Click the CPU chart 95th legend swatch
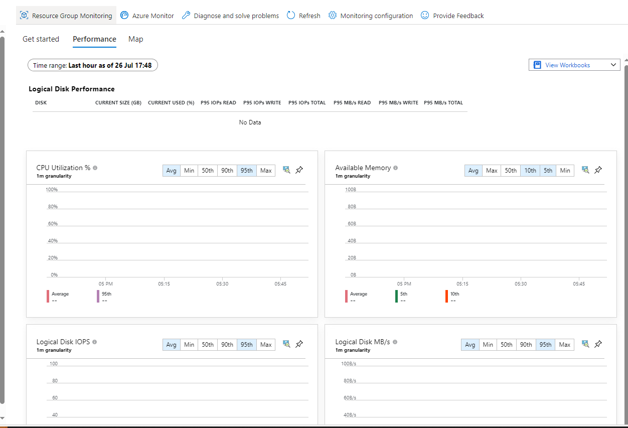Image resolution: width=628 pixels, height=428 pixels. [98, 297]
